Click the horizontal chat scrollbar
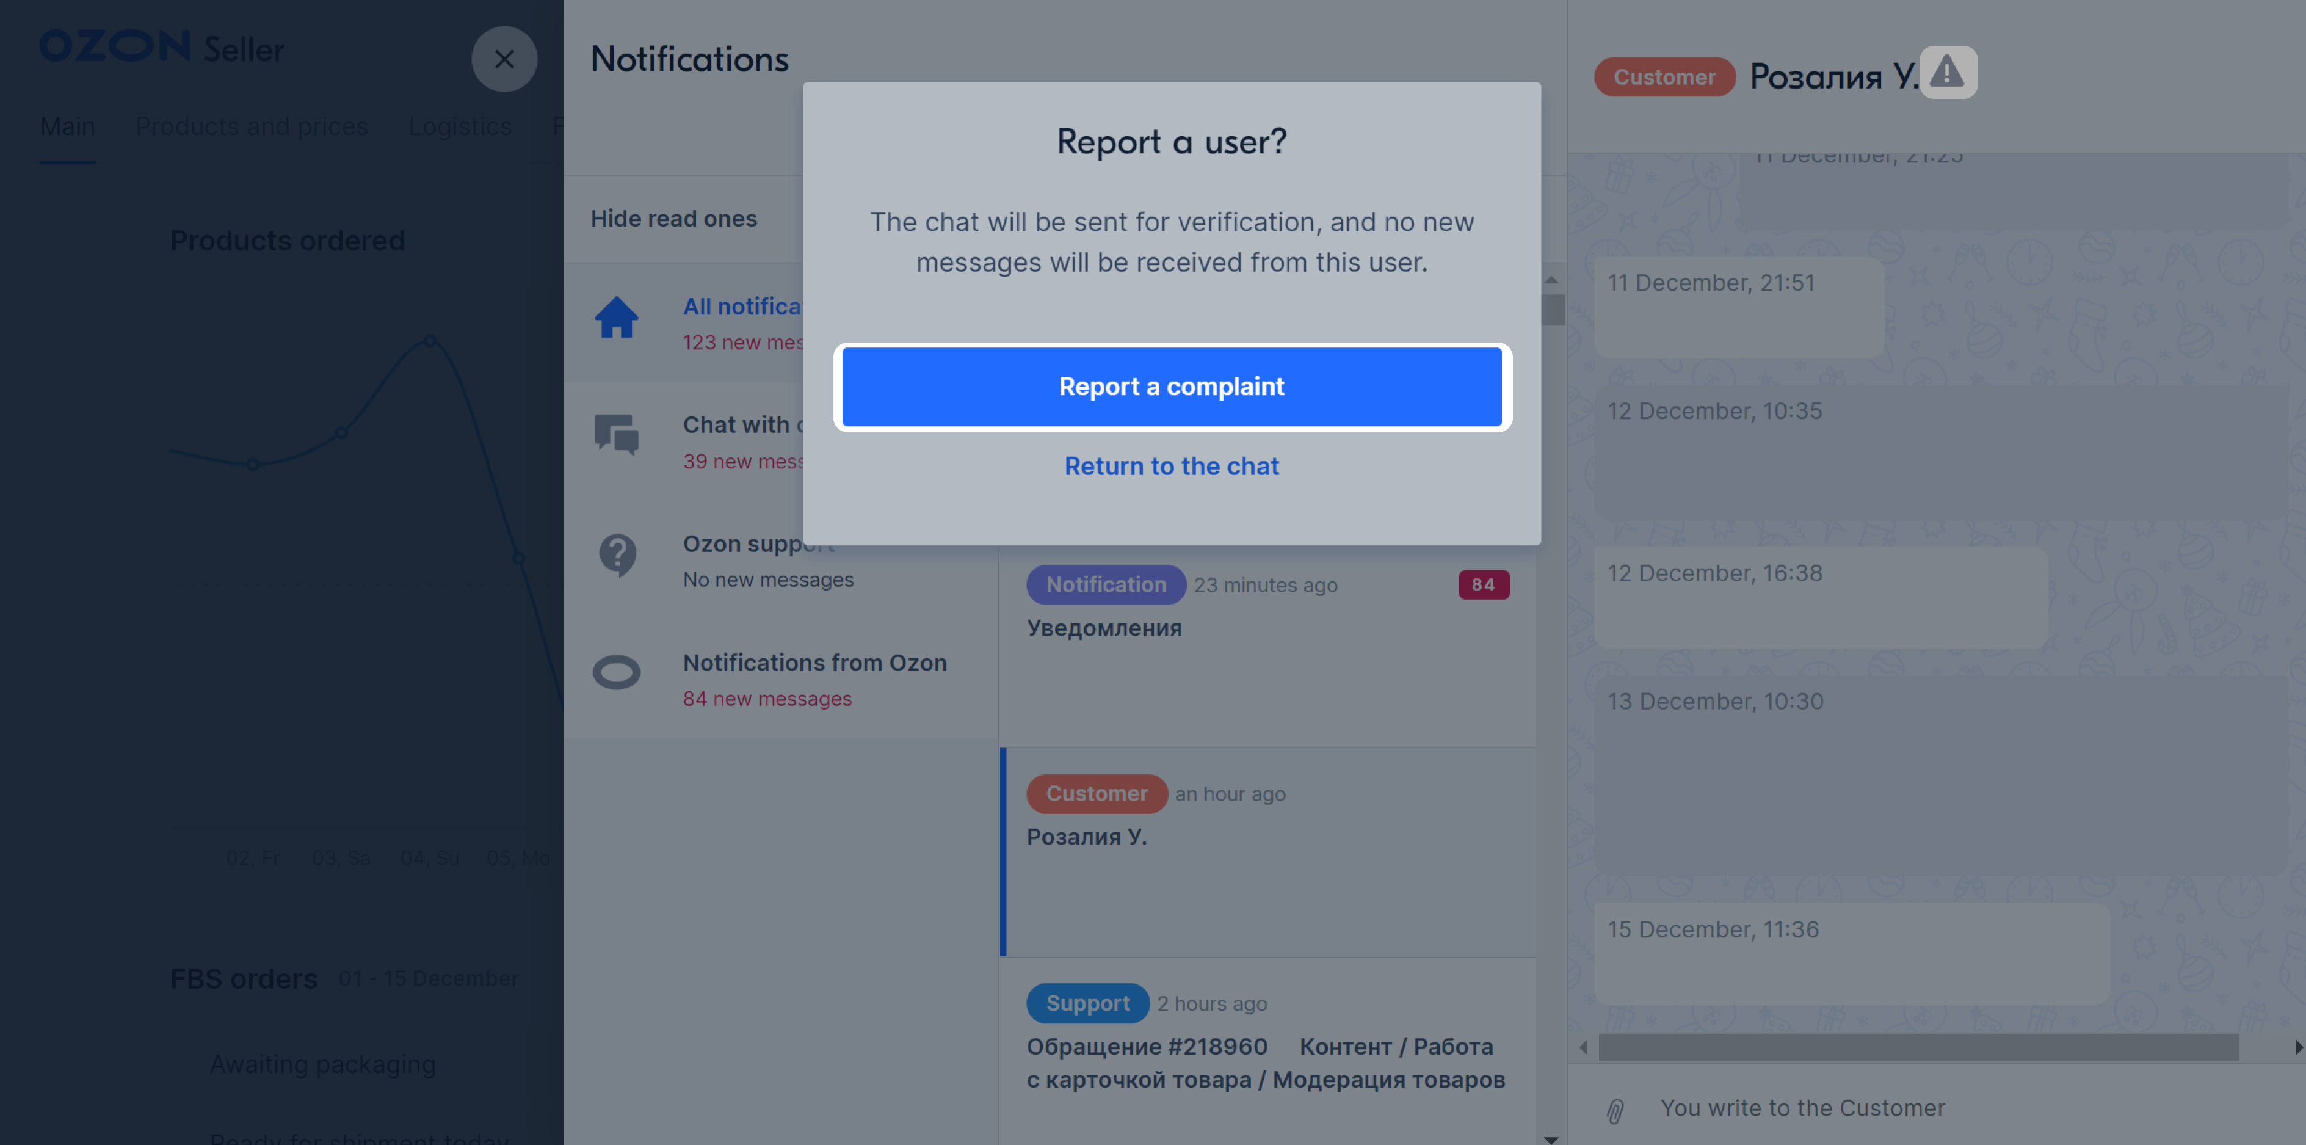Screen dimensions: 2306x1145 tap(1918, 1047)
